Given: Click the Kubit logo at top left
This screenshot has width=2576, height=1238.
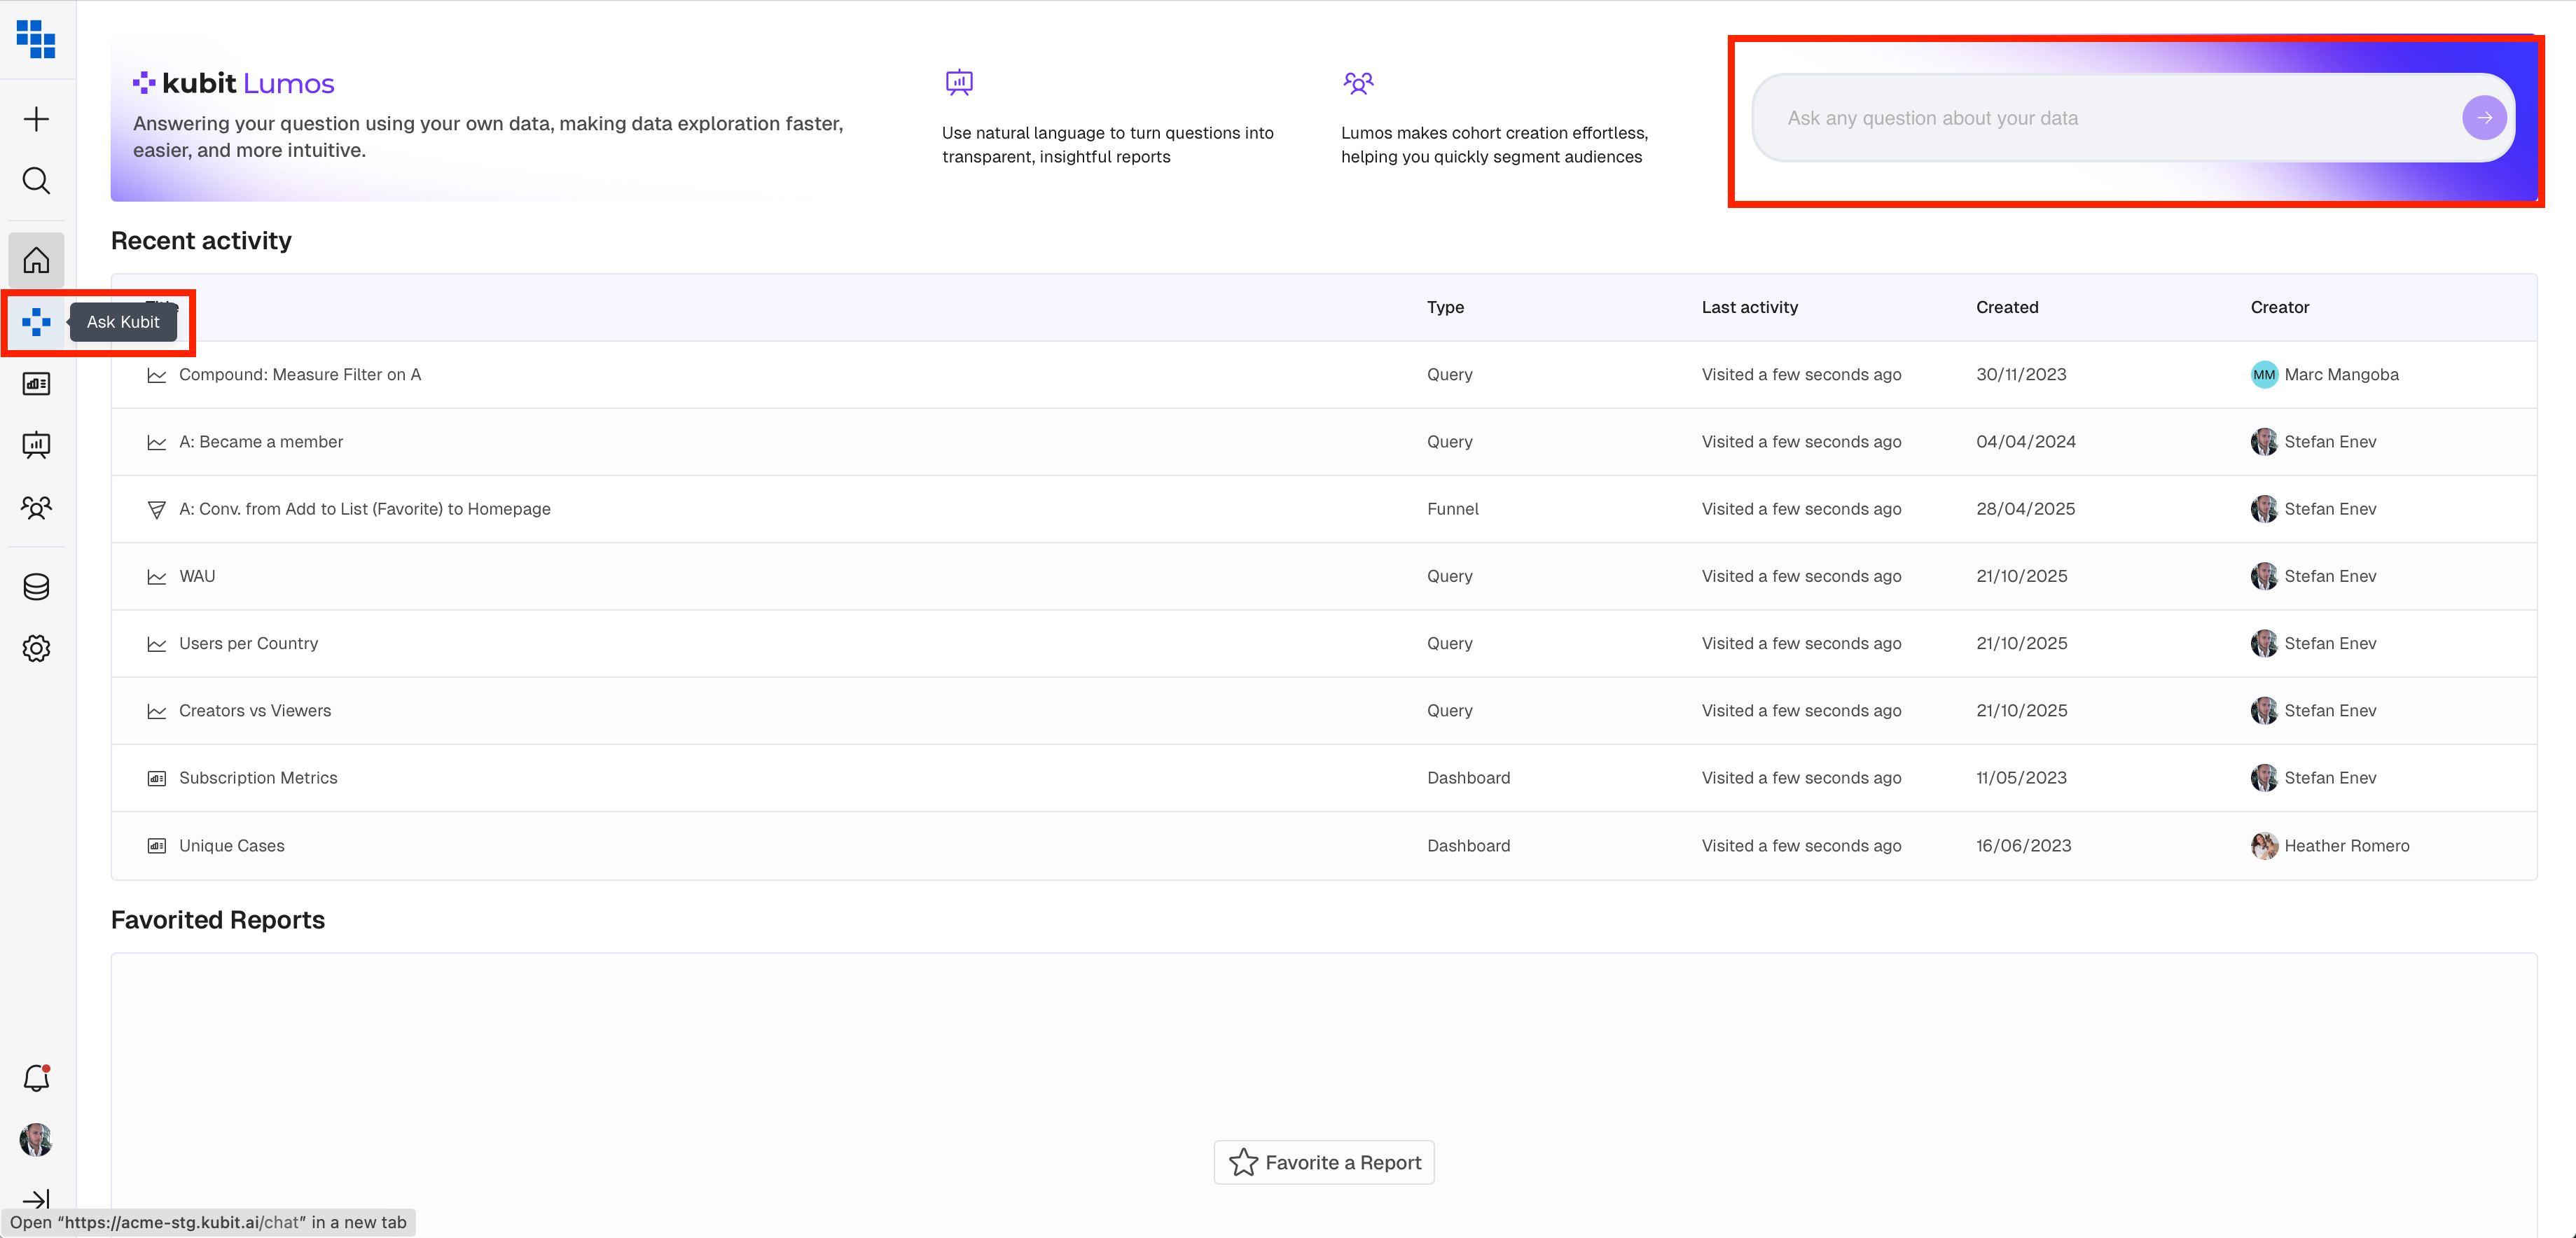Looking at the screenshot, I should tap(36, 38).
